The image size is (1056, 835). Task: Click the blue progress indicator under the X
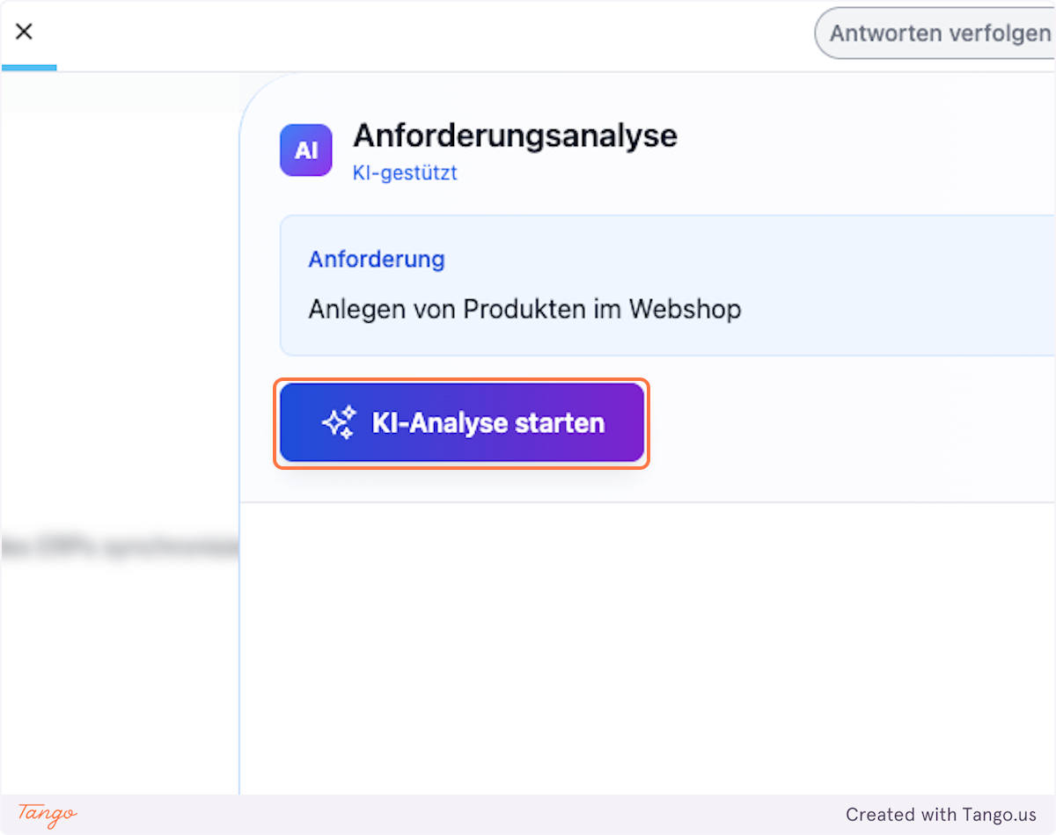(29, 68)
